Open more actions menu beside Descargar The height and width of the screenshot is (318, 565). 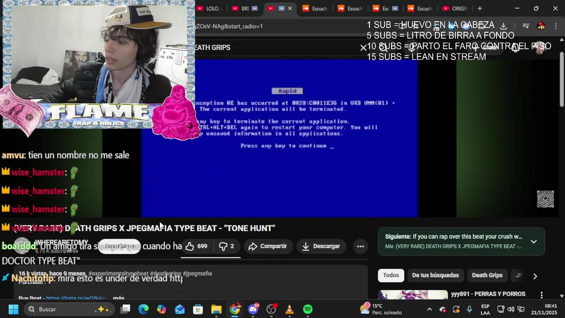coord(360,246)
